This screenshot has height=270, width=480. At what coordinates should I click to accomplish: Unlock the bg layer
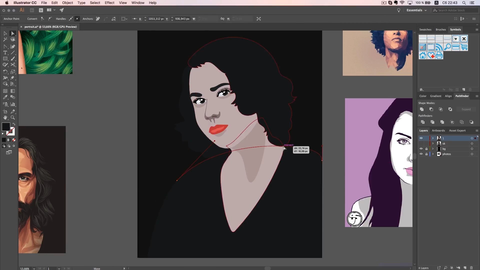(x=426, y=149)
